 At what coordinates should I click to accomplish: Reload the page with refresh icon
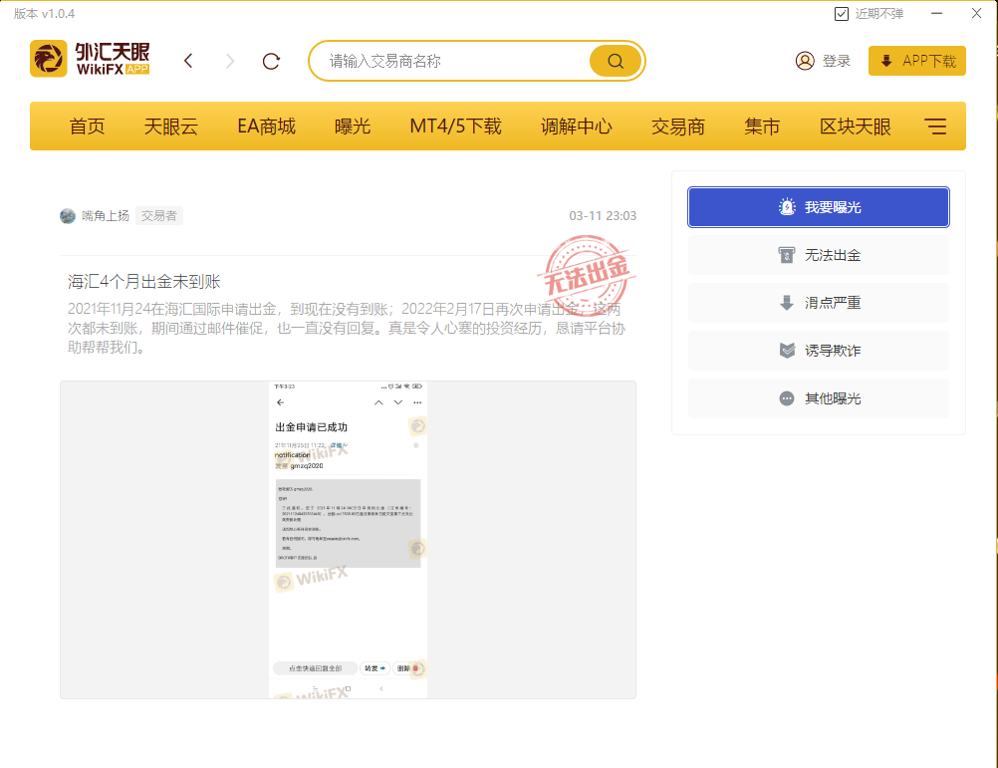point(271,61)
